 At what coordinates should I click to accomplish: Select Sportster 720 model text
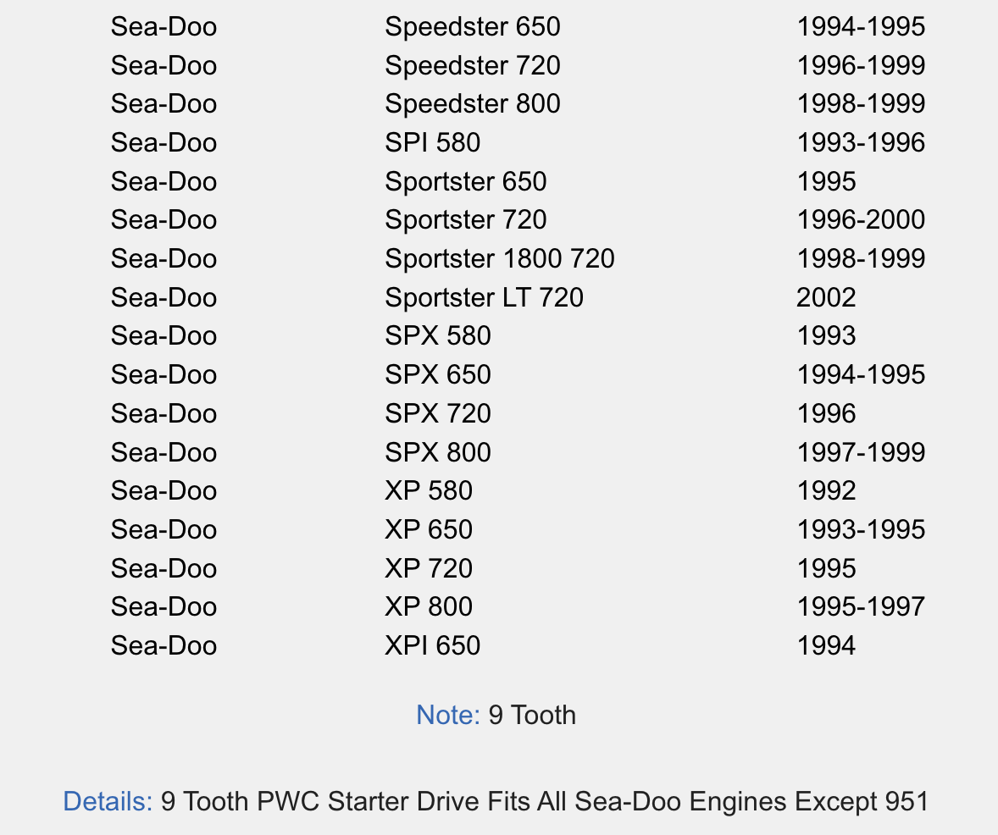click(465, 219)
